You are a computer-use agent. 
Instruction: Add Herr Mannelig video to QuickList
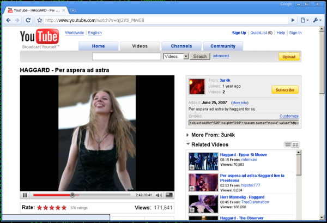point(192,210)
